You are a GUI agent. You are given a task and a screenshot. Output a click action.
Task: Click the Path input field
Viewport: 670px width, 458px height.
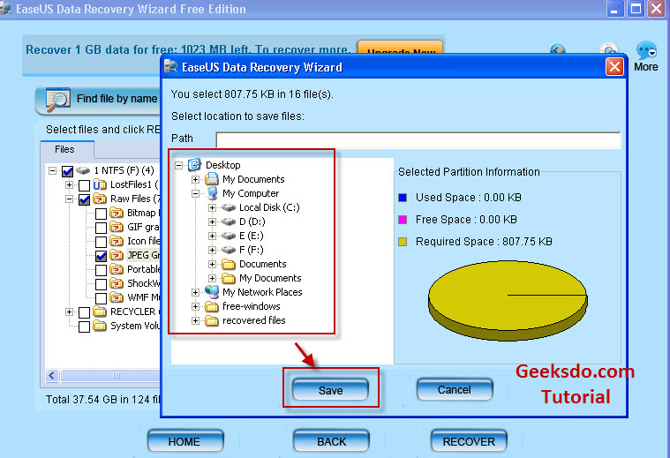418,139
